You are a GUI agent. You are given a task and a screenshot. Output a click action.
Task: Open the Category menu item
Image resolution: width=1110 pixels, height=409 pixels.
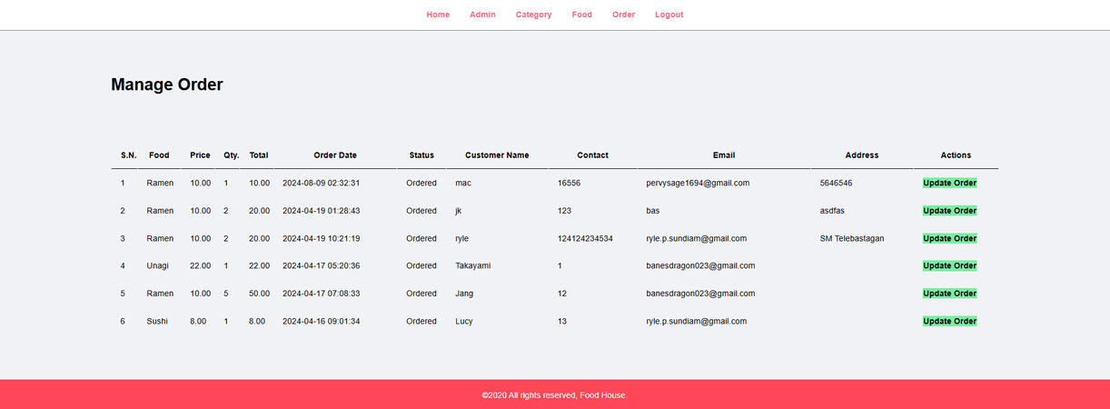[533, 15]
